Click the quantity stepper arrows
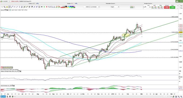Image resolution: width=183 pixels, height=98 pixels. pos(89,7)
